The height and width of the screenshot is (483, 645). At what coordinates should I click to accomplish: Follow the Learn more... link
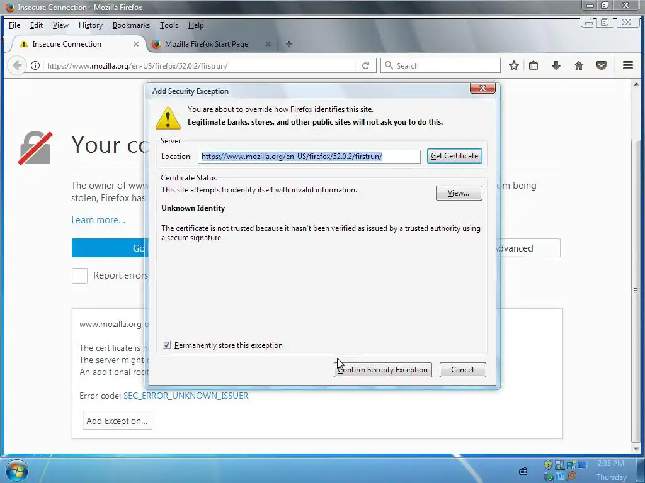pos(98,219)
